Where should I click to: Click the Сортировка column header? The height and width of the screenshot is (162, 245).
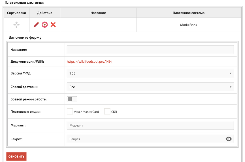16,13
